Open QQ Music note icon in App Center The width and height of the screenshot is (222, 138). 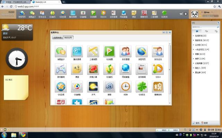tap(109, 69)
